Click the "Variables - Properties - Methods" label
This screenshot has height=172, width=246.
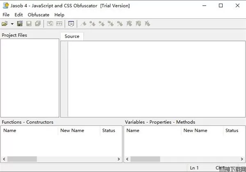pyautogui.click(x=160, y=122)
